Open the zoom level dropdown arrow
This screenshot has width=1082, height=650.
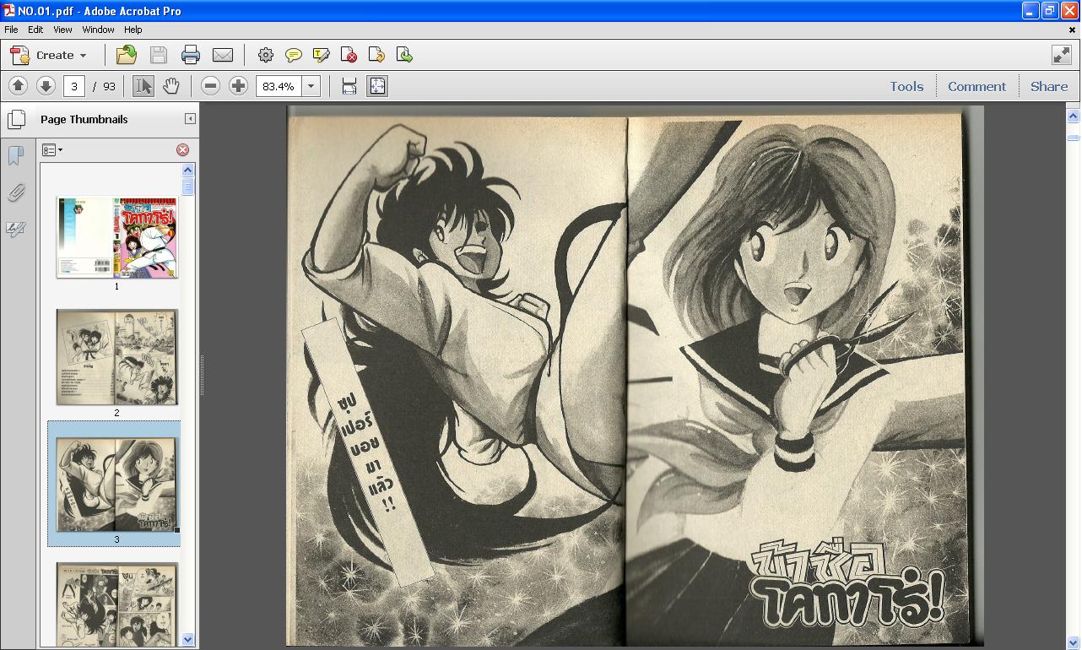pyautogui.click(x=311, y=86)
